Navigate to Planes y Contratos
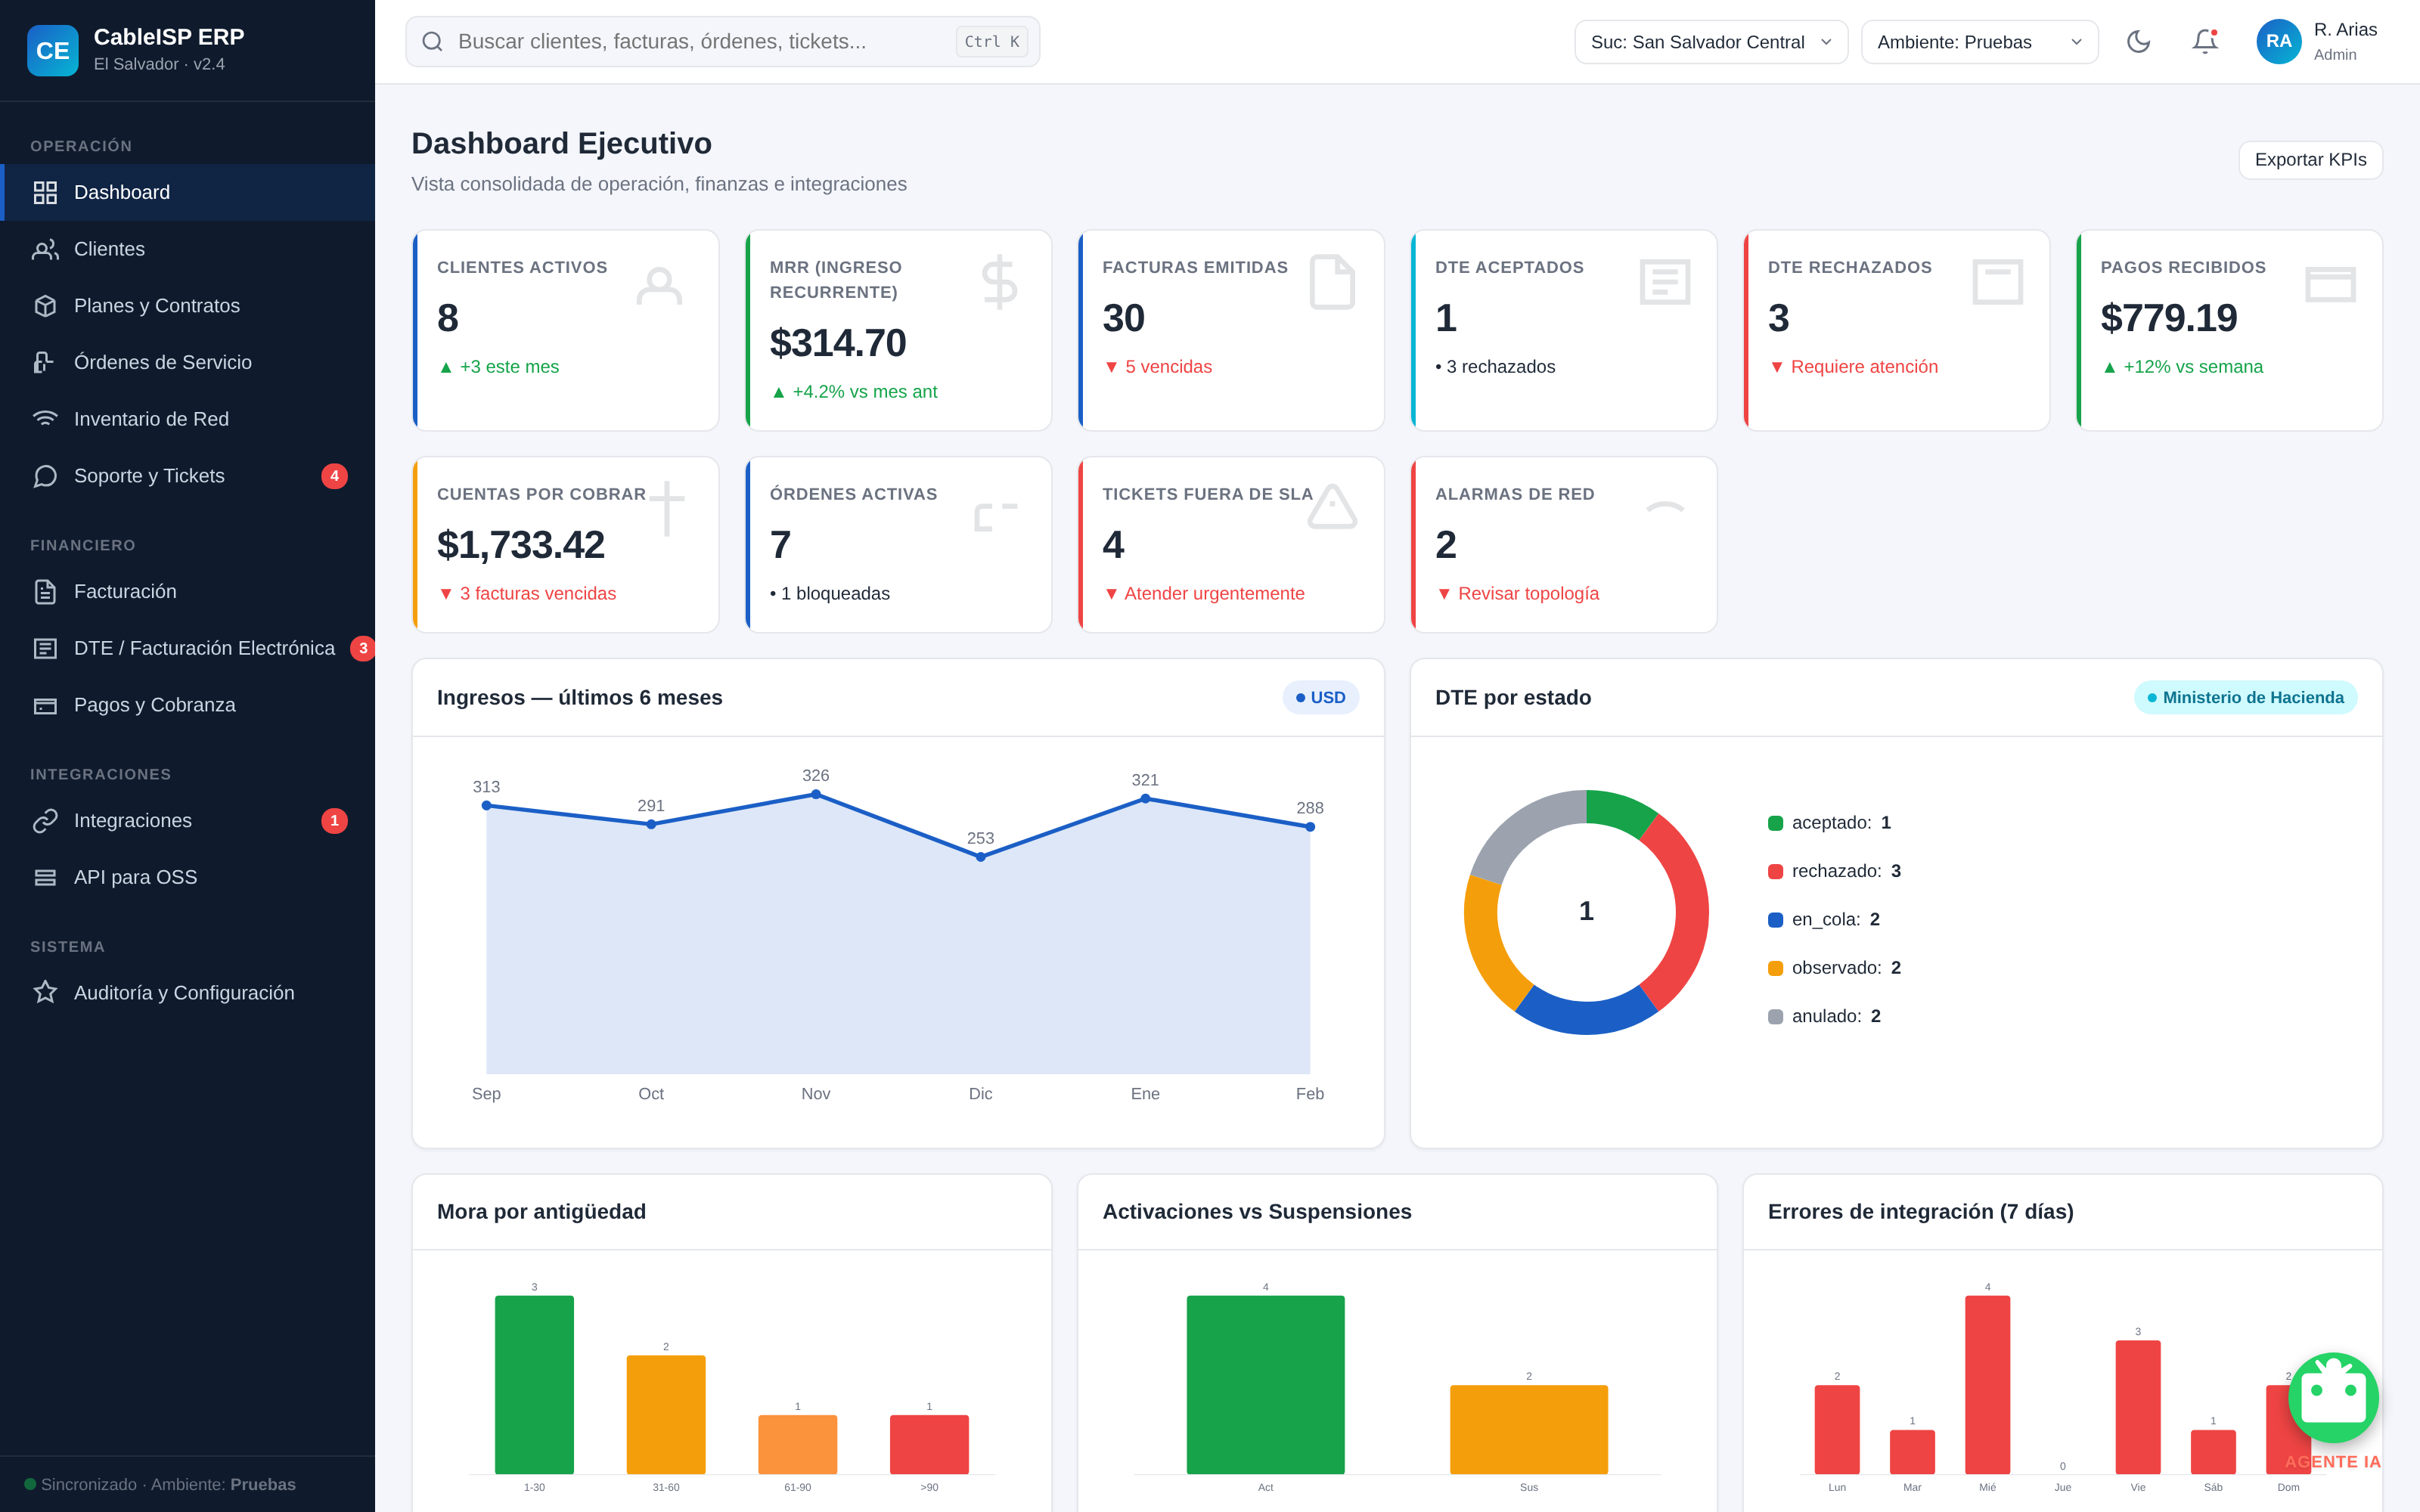The image size is (2420, 1512). [x=188, y=306]
